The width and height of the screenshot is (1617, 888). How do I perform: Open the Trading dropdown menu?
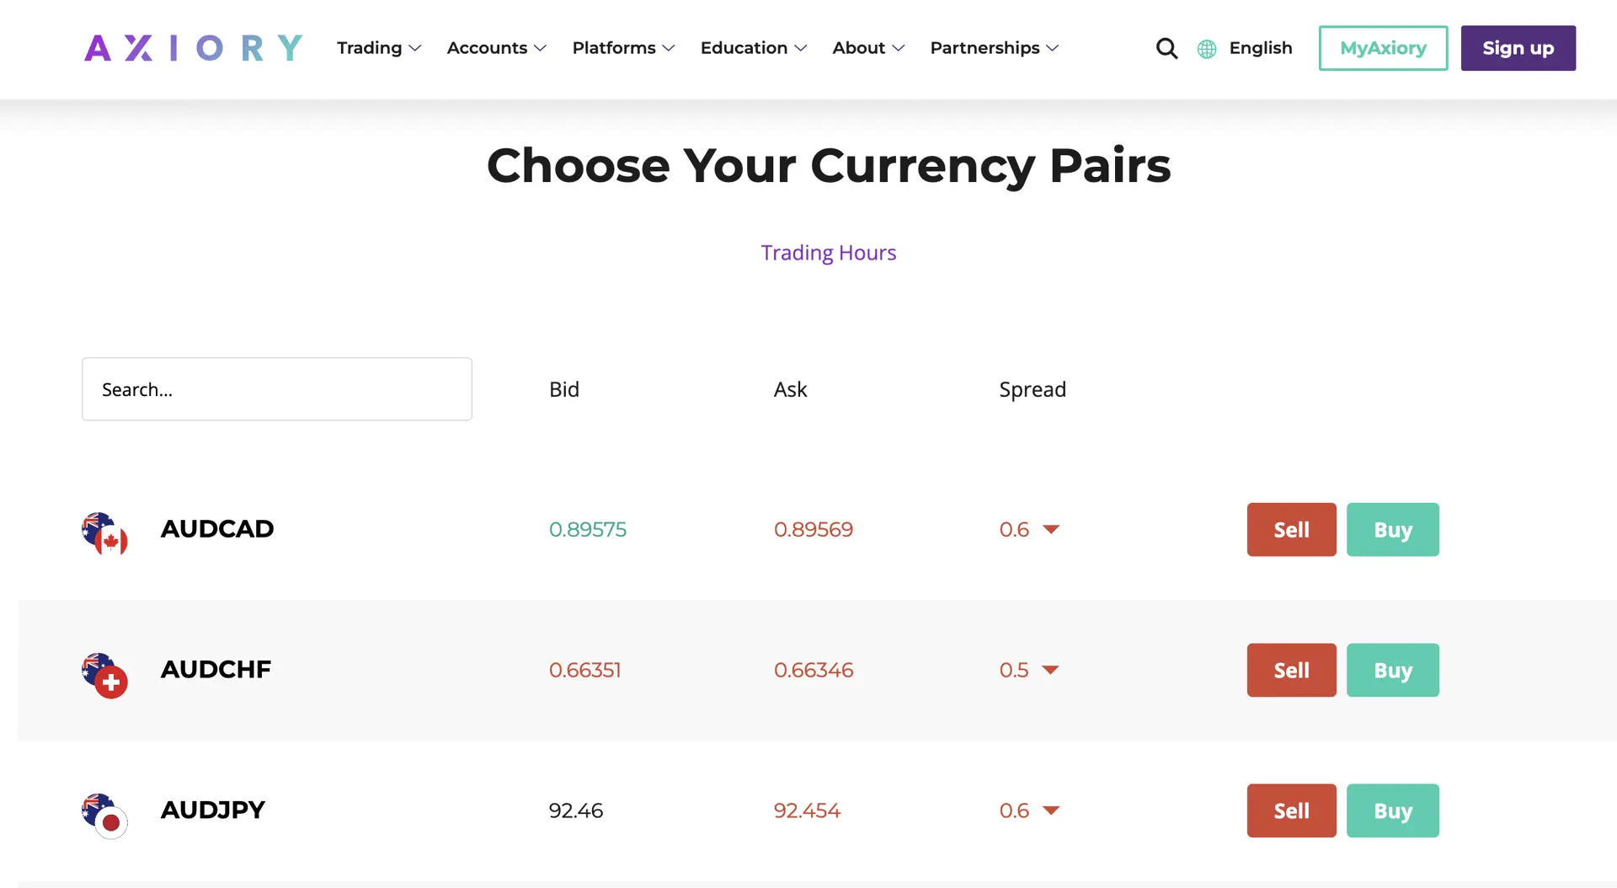tap(379, 48)
